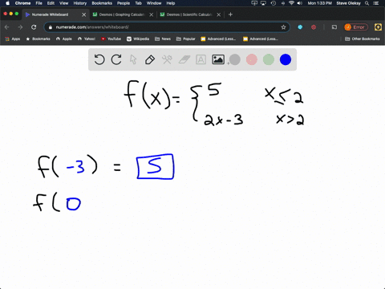Click the blue hexagon extension icon
This screenshot has width=385, height=289.
point(300,27)
